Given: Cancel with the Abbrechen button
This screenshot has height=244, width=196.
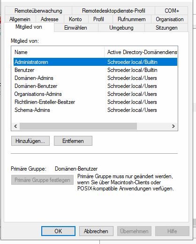Looking at the screenshot, I should tap(96, 231).
